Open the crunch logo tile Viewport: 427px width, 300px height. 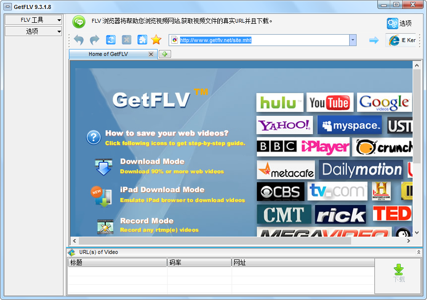[x=382, y=147]
